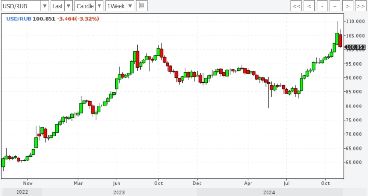This screenshot has width=368, height=196.
Task: Click the last red candle at chart's right edge
Action: (x=340, y=41)
